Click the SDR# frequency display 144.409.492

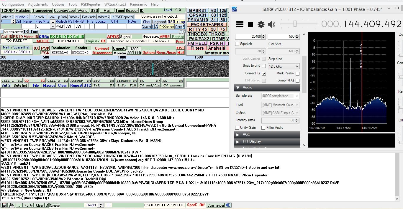(x=362, y=24)
